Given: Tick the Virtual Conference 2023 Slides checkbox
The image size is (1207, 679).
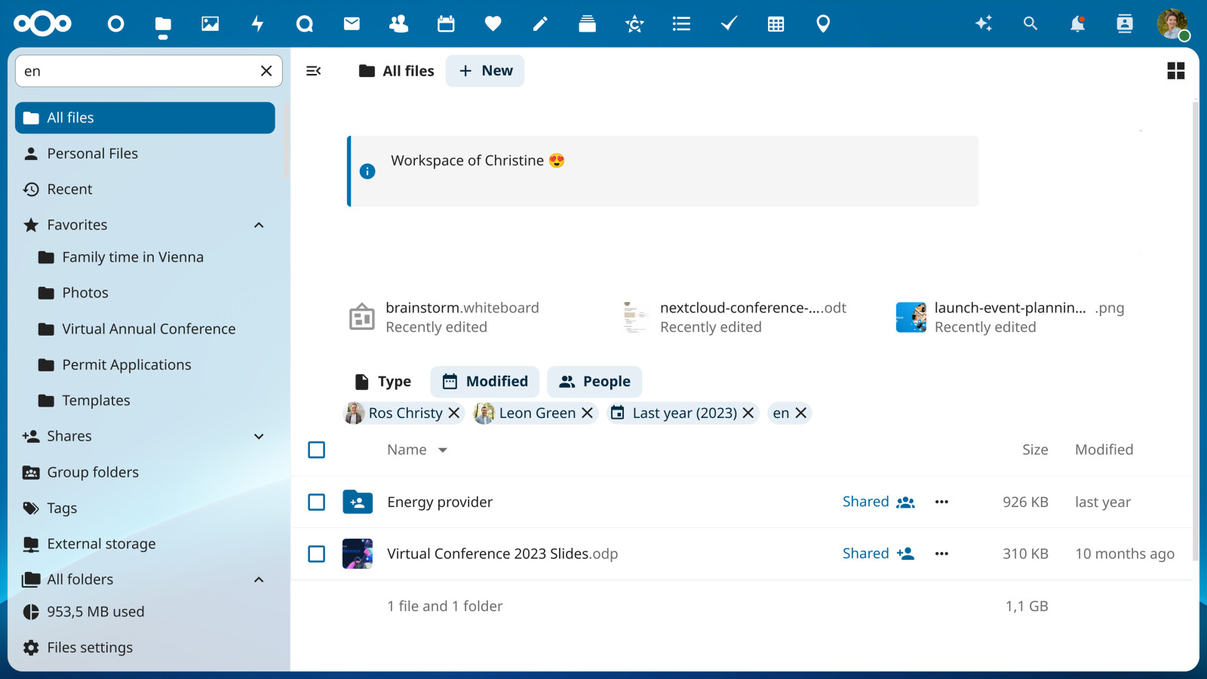Looking at the screenshot, I should coord(317,554).
